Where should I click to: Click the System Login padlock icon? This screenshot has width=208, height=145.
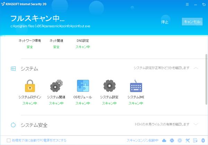[x=30, y=86]
